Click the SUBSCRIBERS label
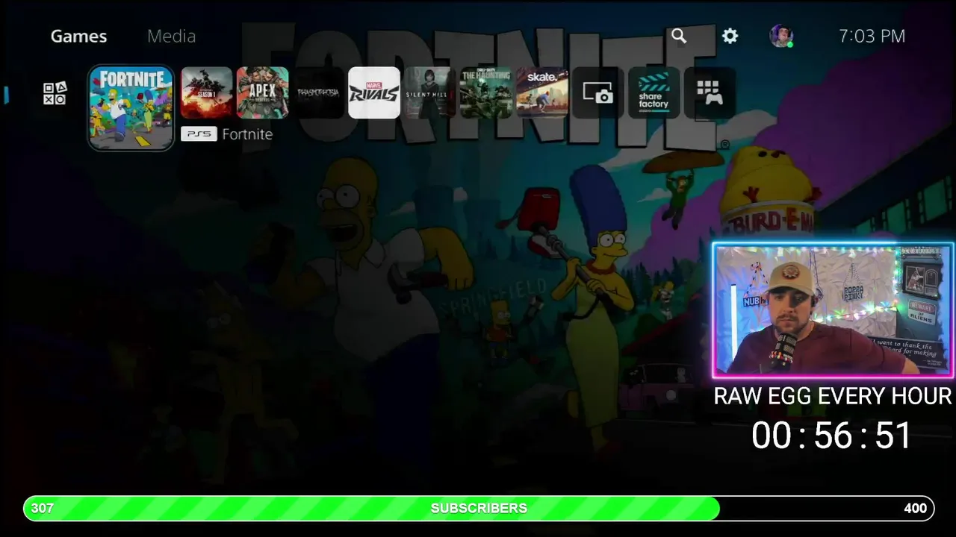 (479, 508)
